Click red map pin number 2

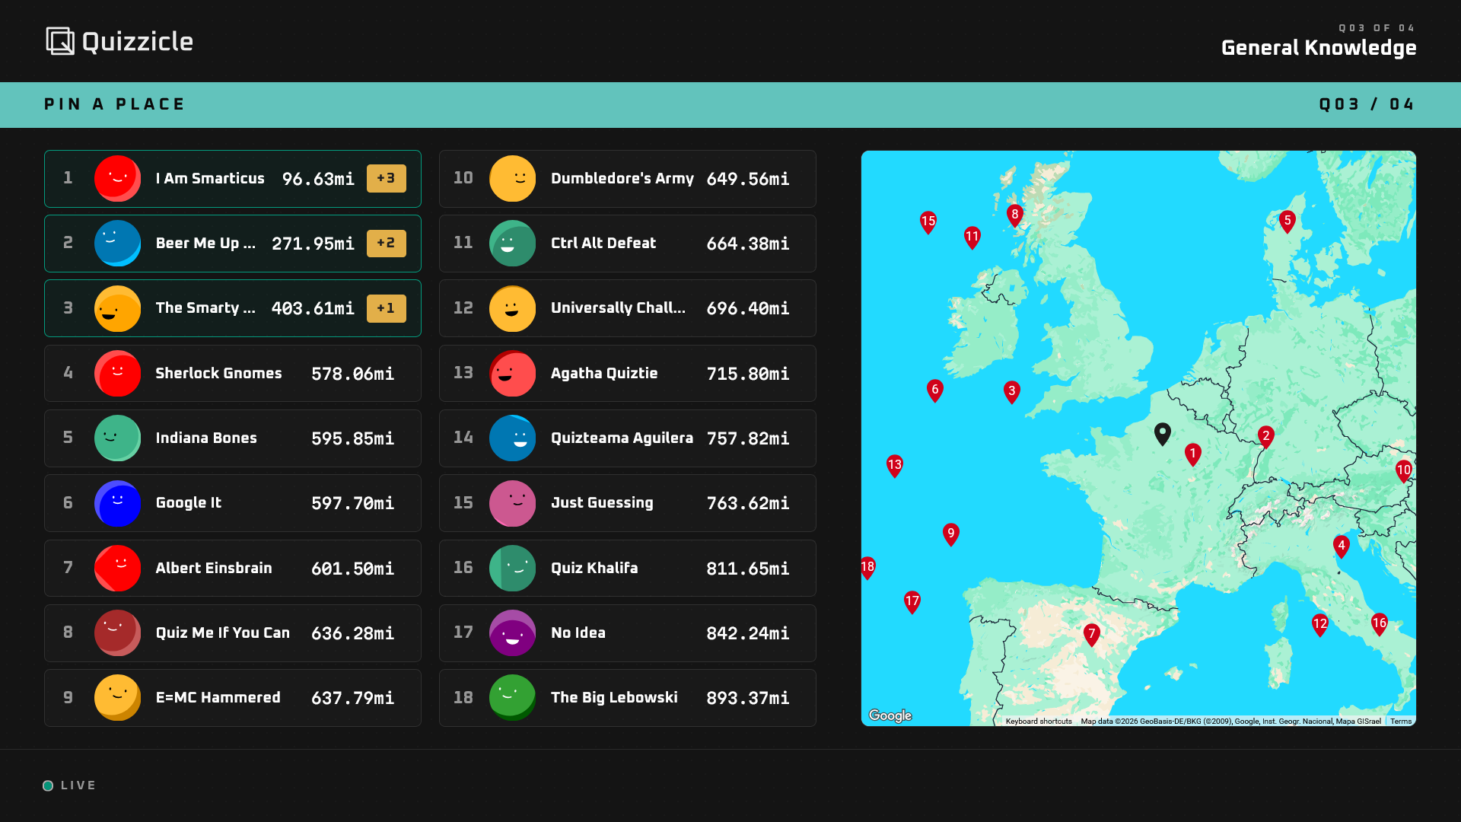pos(1266,437)
